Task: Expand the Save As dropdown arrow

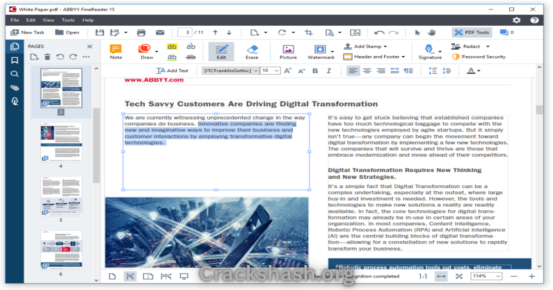Action: [x=126, y=32]
